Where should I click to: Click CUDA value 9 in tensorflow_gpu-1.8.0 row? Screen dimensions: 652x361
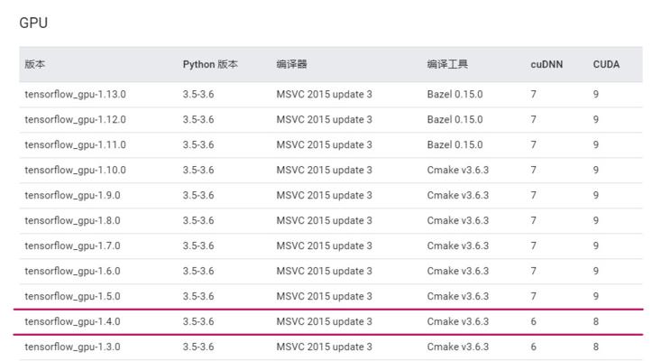point(596,220)
